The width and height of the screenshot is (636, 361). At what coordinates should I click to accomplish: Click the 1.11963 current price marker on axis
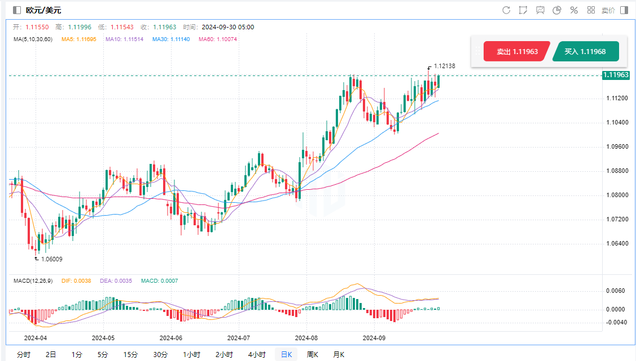coord(616,75)
